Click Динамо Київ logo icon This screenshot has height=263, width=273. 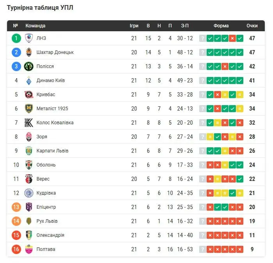(29, 81)
